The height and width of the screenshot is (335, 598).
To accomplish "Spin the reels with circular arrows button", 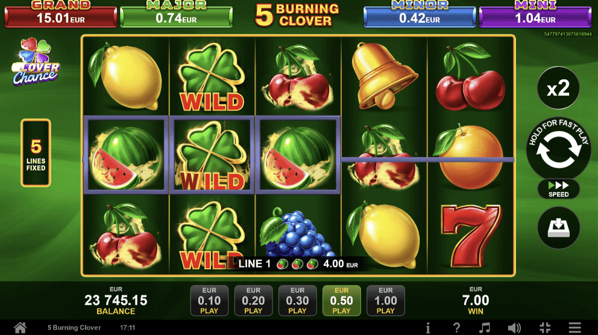I will 558,149.
